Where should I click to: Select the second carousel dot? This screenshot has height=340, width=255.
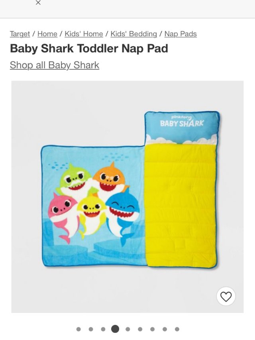click(91, 329)
